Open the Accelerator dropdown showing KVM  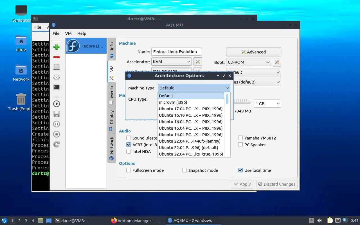(172, 62)
